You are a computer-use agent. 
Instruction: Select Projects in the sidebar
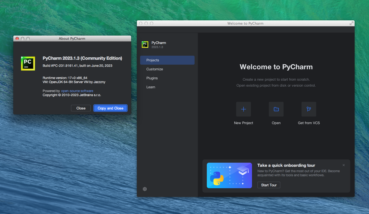click(x=167, y=60)
